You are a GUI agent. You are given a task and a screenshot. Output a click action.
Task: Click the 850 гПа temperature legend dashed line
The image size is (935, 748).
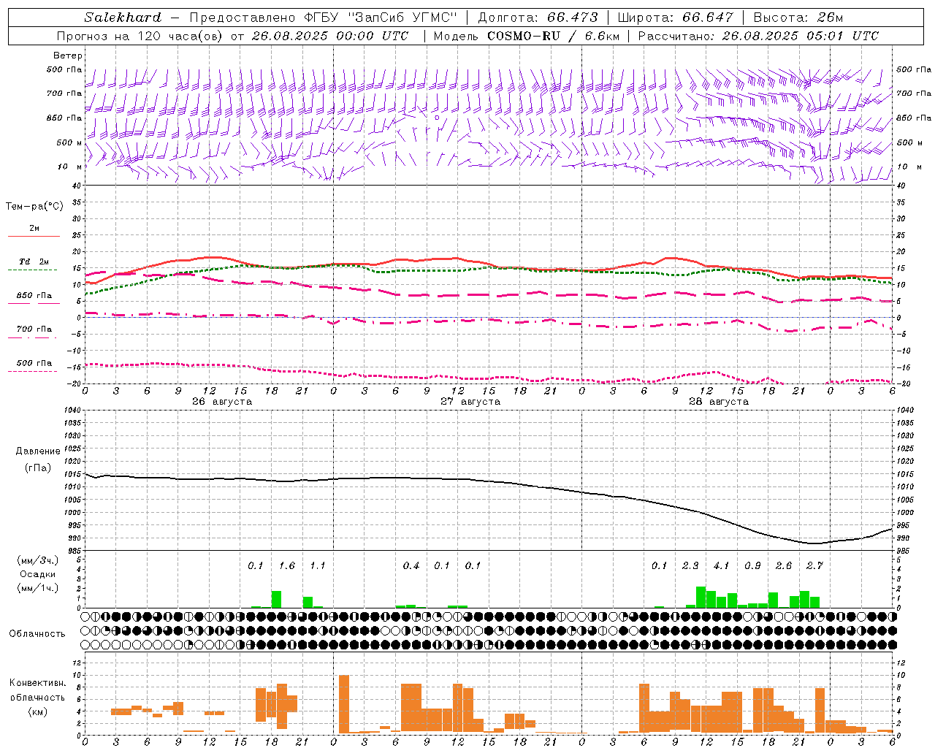(x=34, y=303)
